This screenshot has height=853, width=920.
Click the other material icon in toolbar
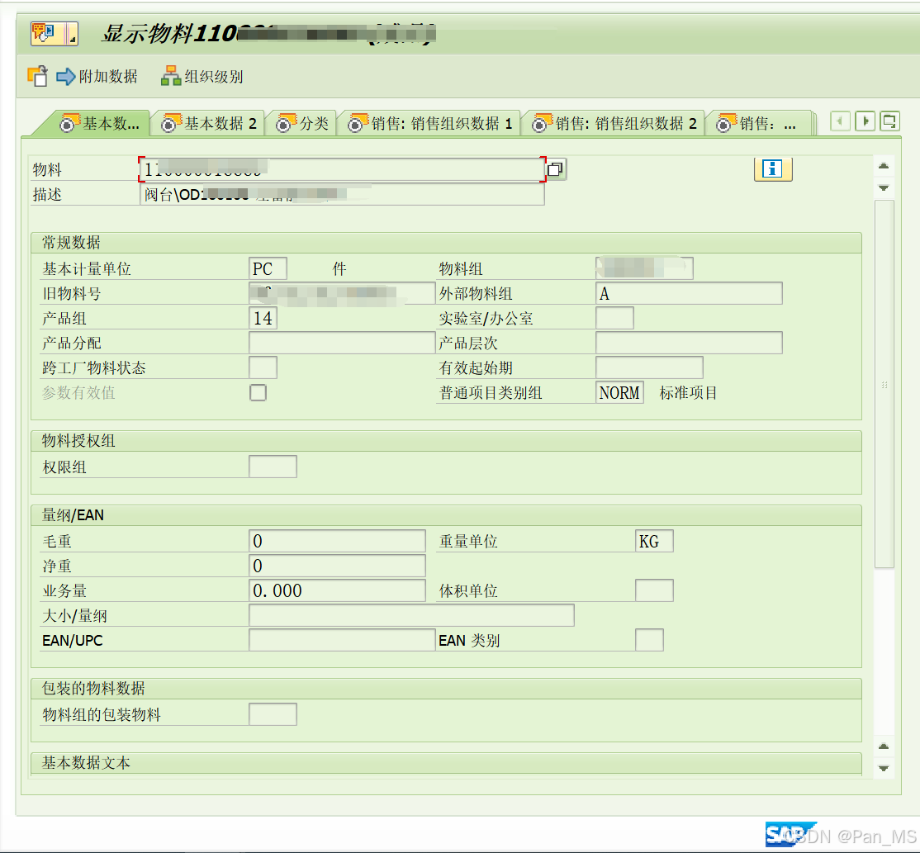[x=37, y=76]
